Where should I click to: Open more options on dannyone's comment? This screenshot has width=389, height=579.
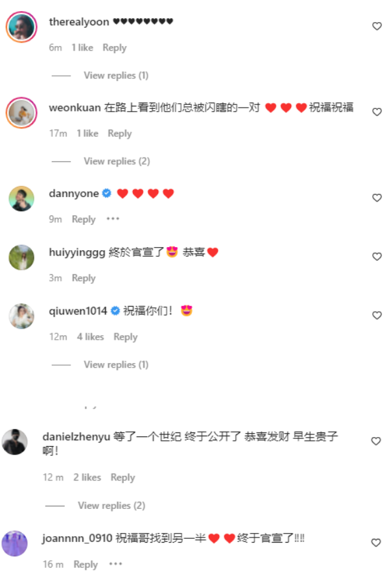tap(113, 219)
